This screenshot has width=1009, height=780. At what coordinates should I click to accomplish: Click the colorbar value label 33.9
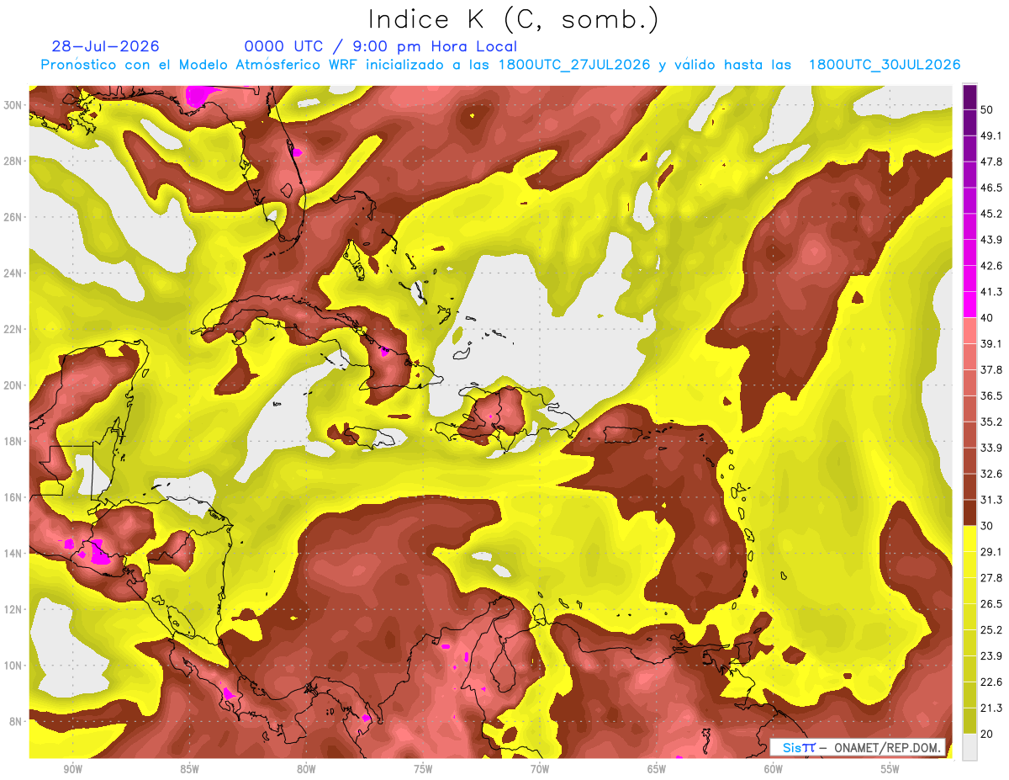pyautogui.click(x=991, y=448)
